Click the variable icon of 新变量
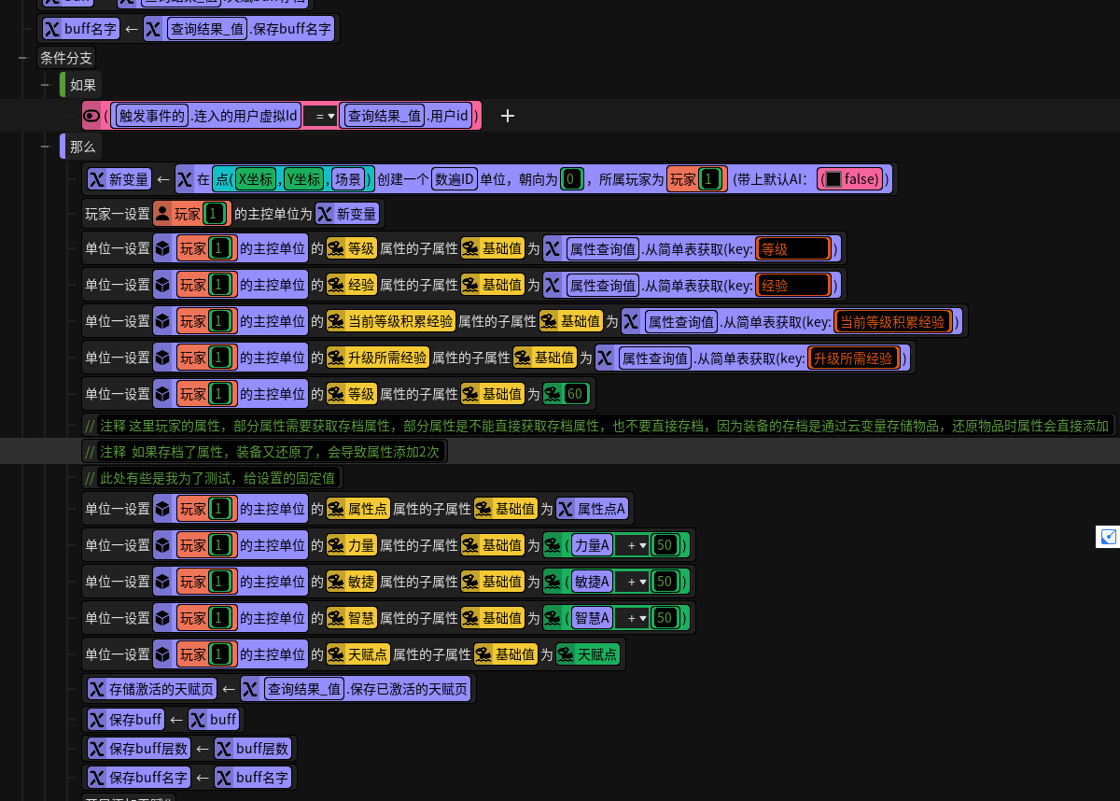The width and height of the screenshot is (1120, 801). [x=97, y=178]
